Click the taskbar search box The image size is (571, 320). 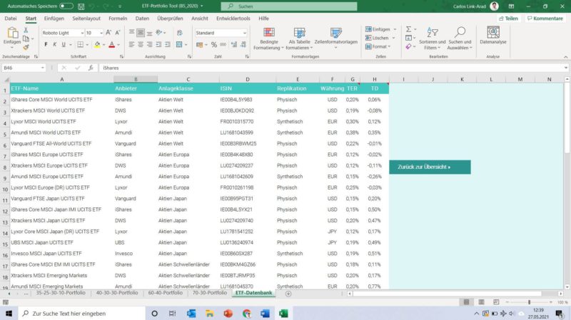[81, 314]
